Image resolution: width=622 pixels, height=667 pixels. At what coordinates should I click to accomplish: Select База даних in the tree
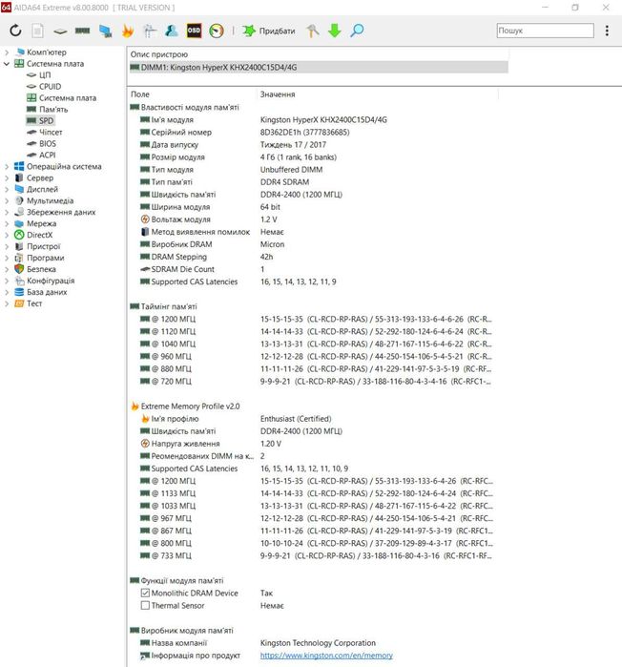pos(47,292)
